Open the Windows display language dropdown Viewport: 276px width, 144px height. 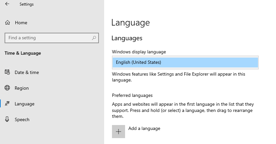pos(185,63)
